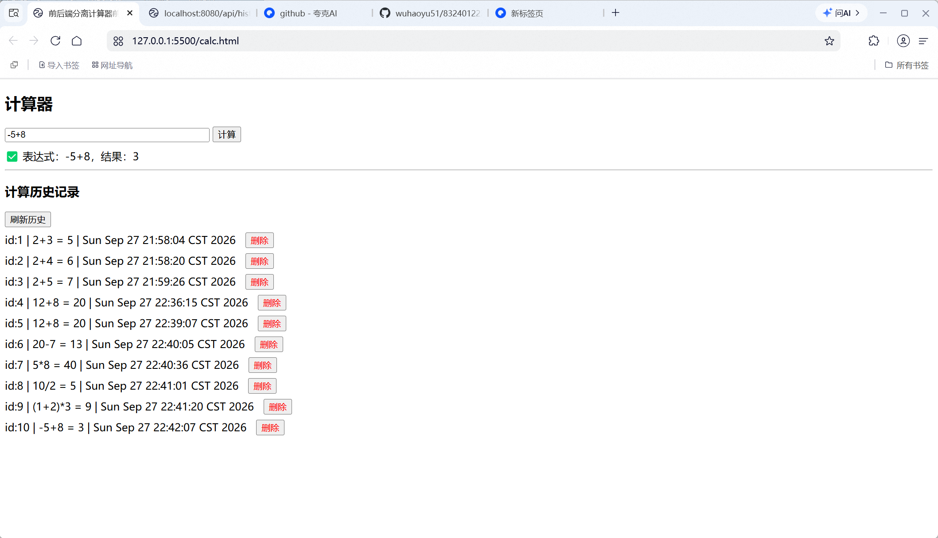Viewport: 938px width, 538px height.
Task: Delete record id:10 (-5+8 = 3)
Action: pos(270,428)
